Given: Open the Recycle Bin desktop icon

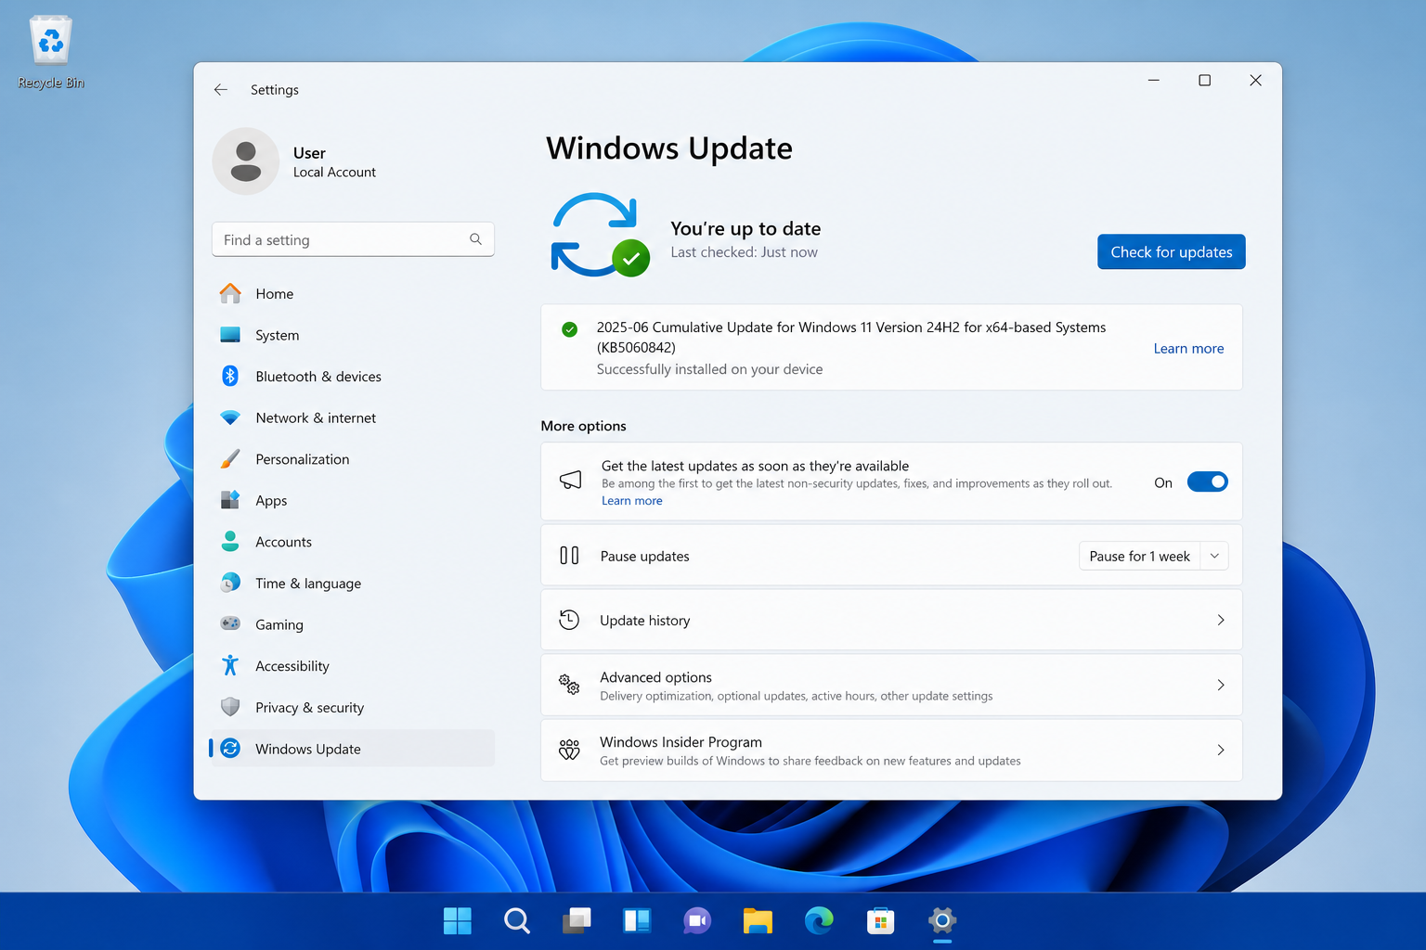Looking at the screenshot, I should [51, 52].
